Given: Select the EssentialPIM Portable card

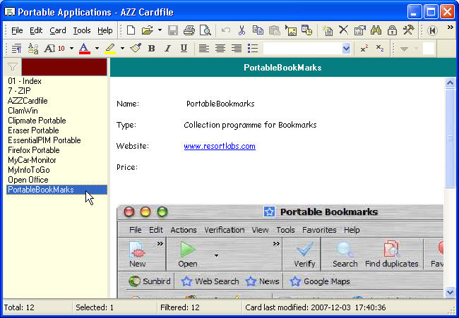Looking at the screenshot, I should click(x=56, y=140).
